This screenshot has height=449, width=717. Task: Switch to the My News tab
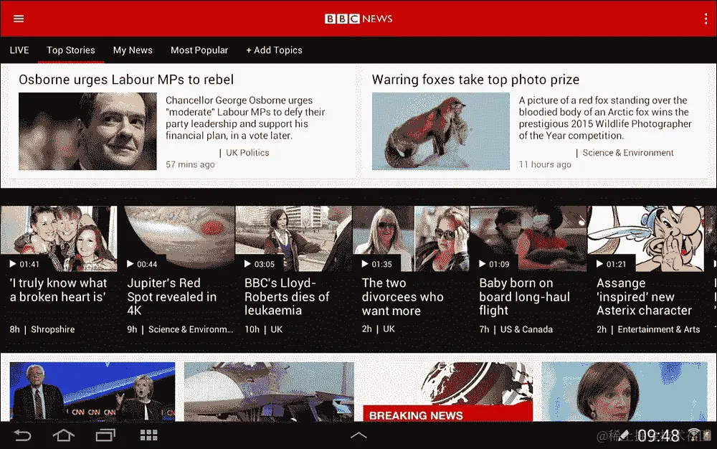(x=133, y=50)
